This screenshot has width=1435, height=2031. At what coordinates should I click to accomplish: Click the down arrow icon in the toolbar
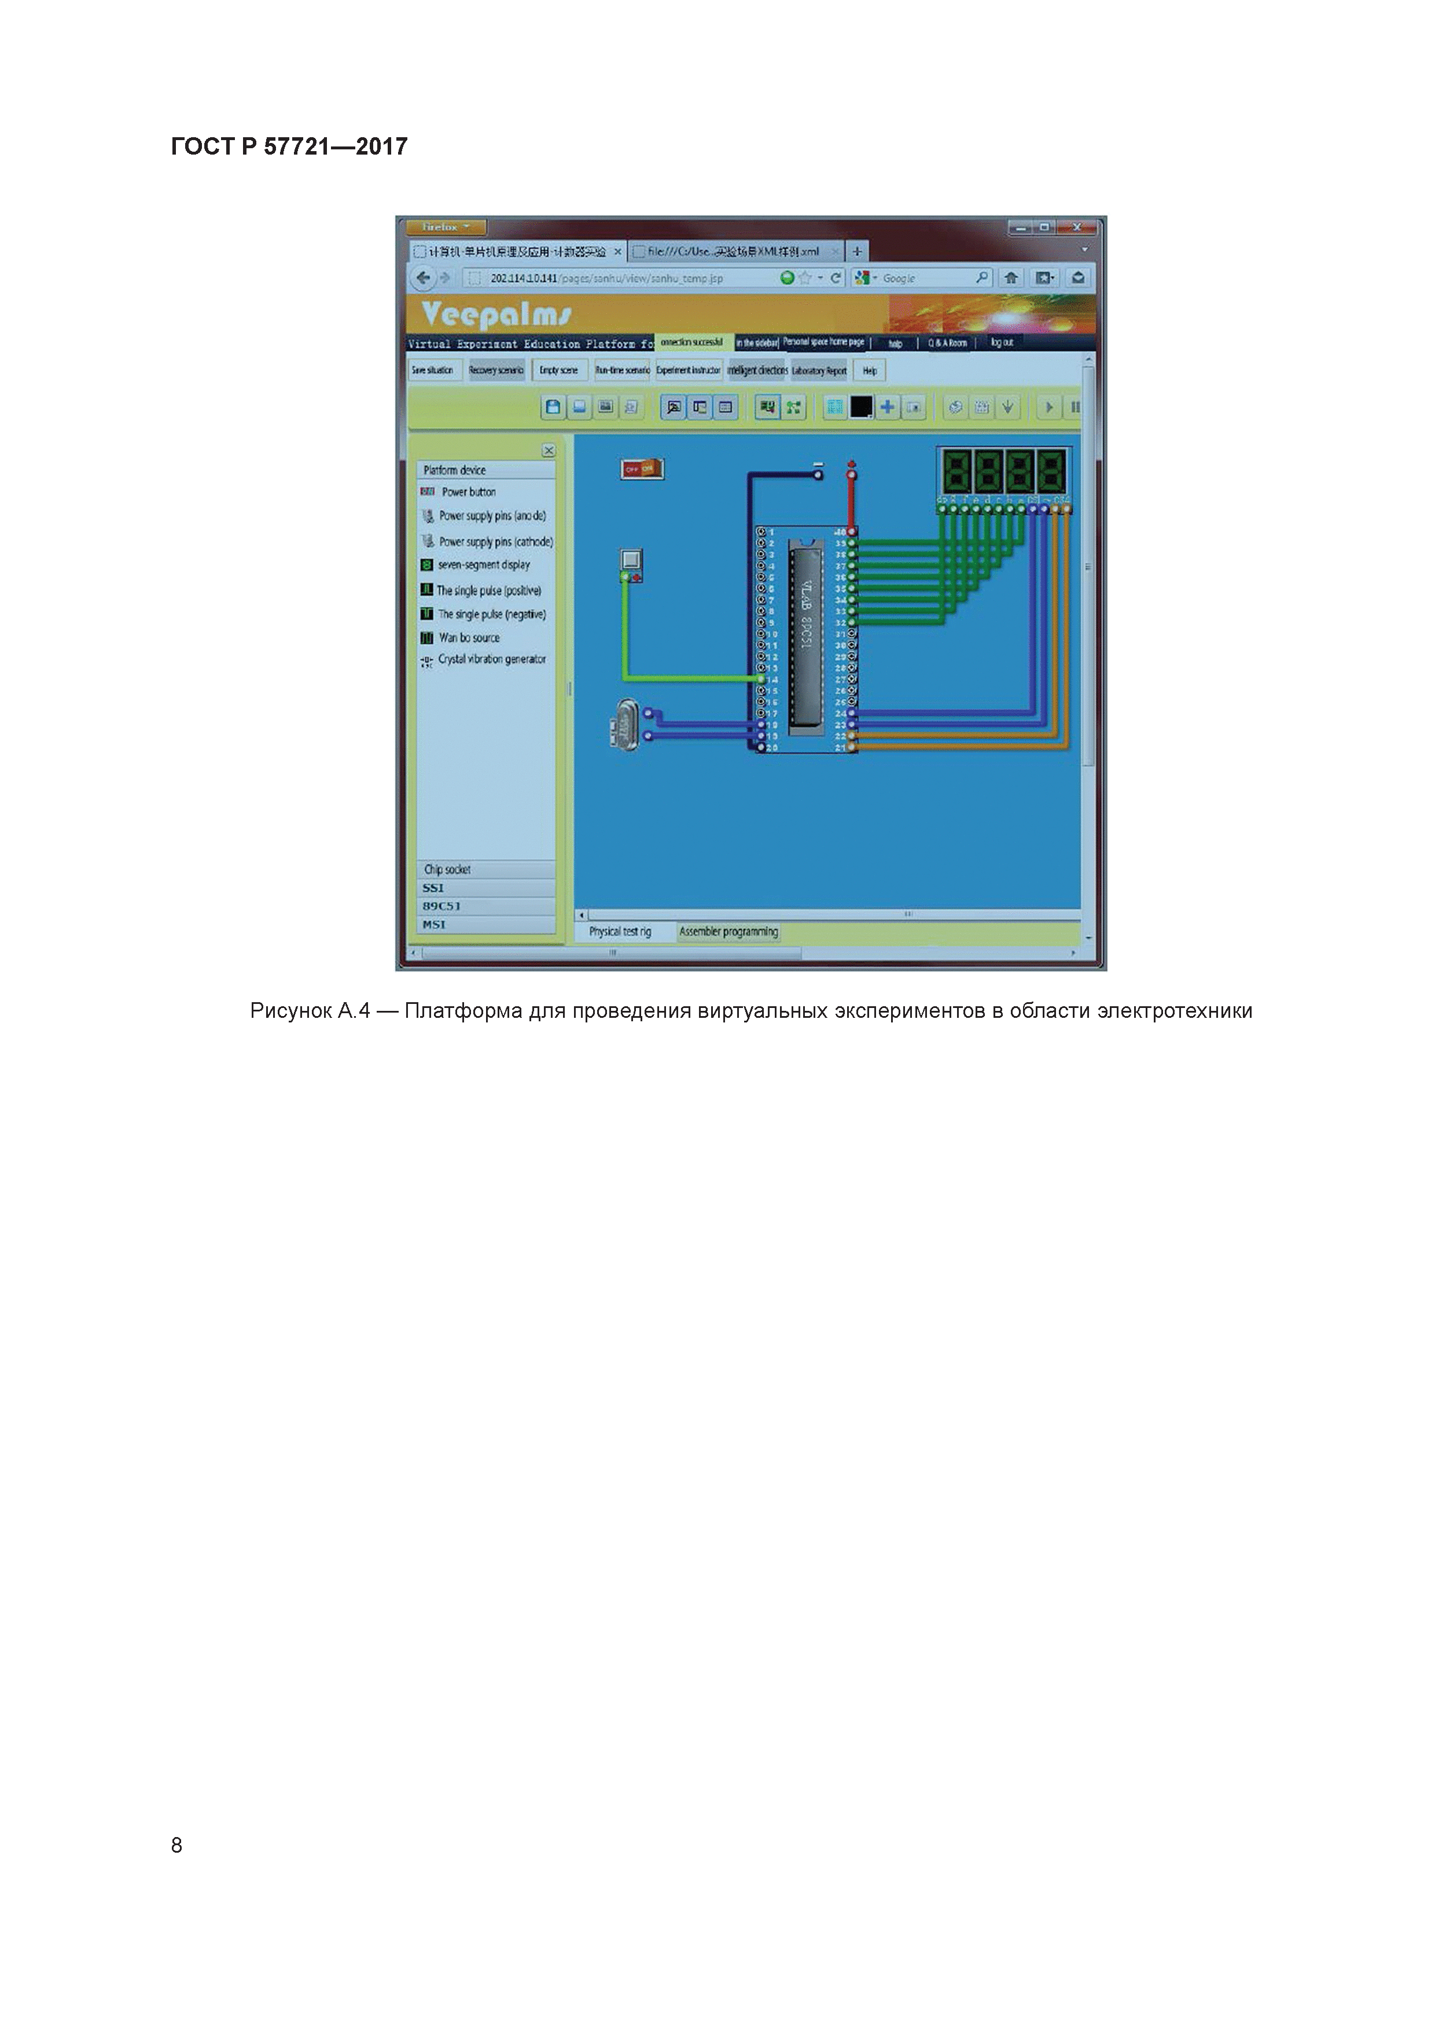(1007, 407)
